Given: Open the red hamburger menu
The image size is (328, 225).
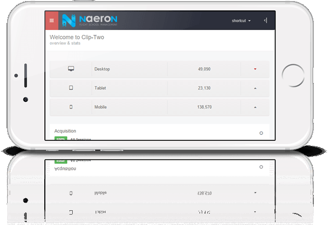Looking at the screenshot, I should 52,20.
